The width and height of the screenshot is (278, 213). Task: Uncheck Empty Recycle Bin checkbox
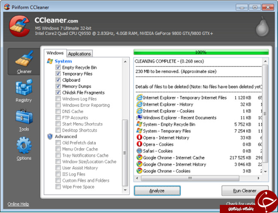tap(58, 67)
